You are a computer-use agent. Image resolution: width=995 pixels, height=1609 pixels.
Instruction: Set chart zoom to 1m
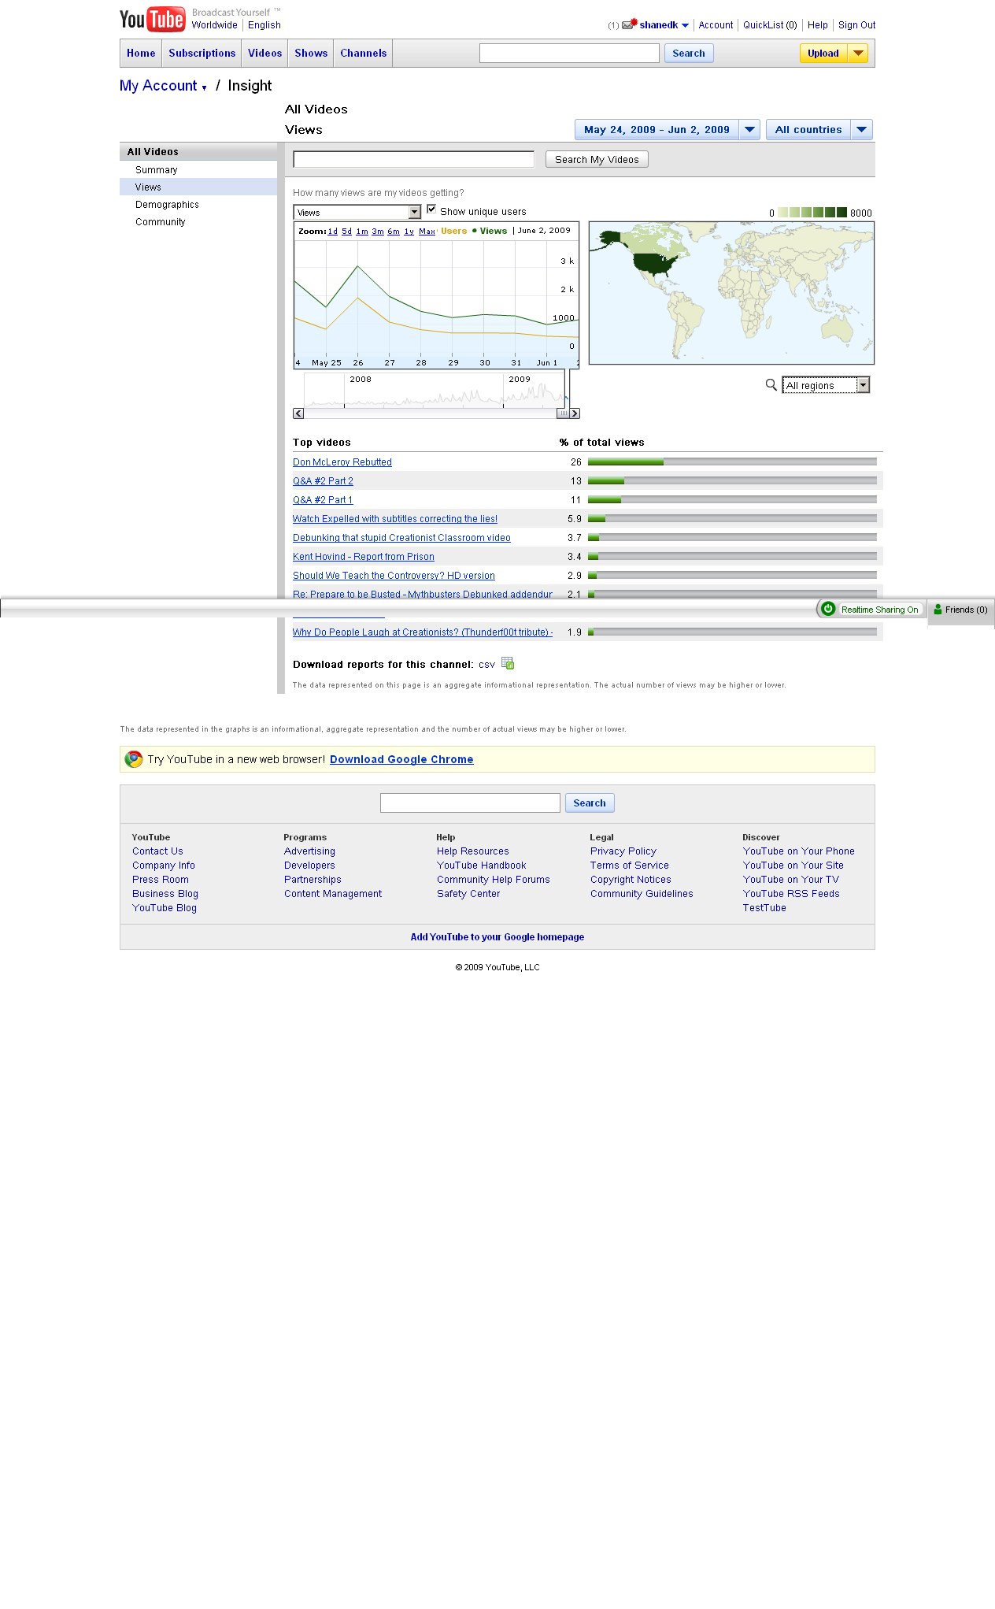point(362,232)
